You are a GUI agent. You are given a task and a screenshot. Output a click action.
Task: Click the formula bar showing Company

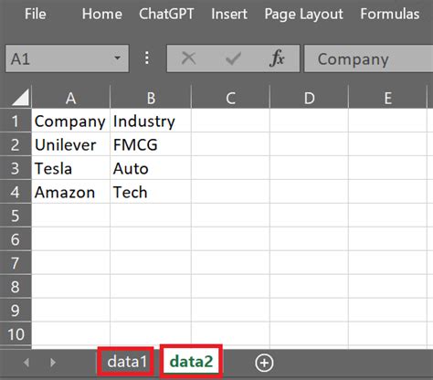[x=368, y=58]
